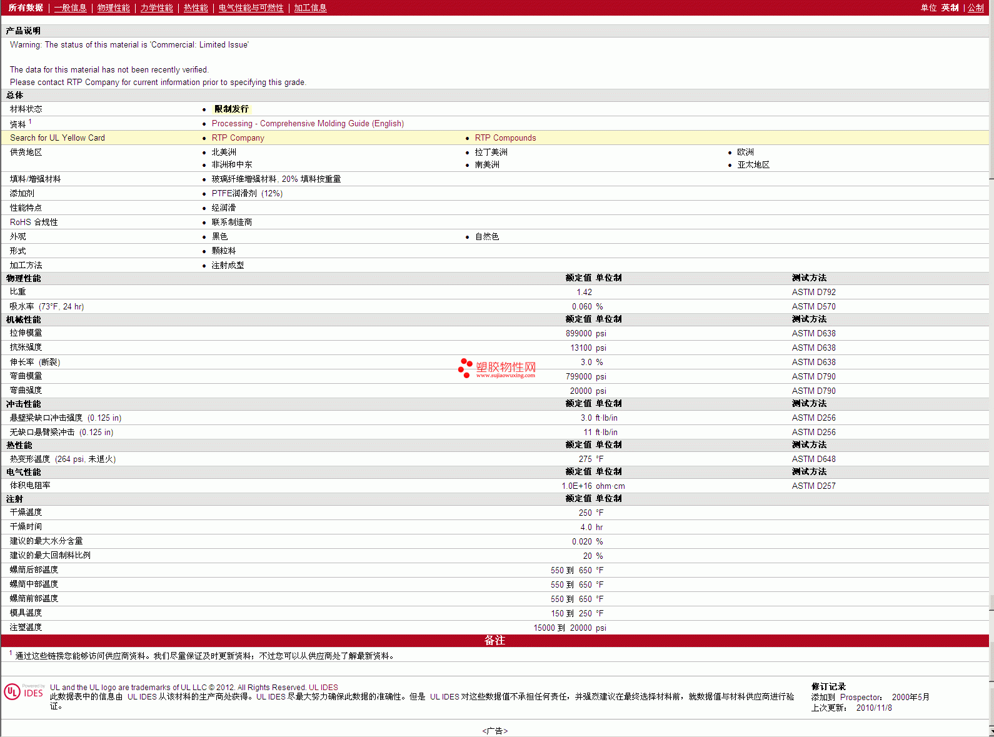
Task: Select the 弯曲模量 value 799000
Action: pos(579,377)
